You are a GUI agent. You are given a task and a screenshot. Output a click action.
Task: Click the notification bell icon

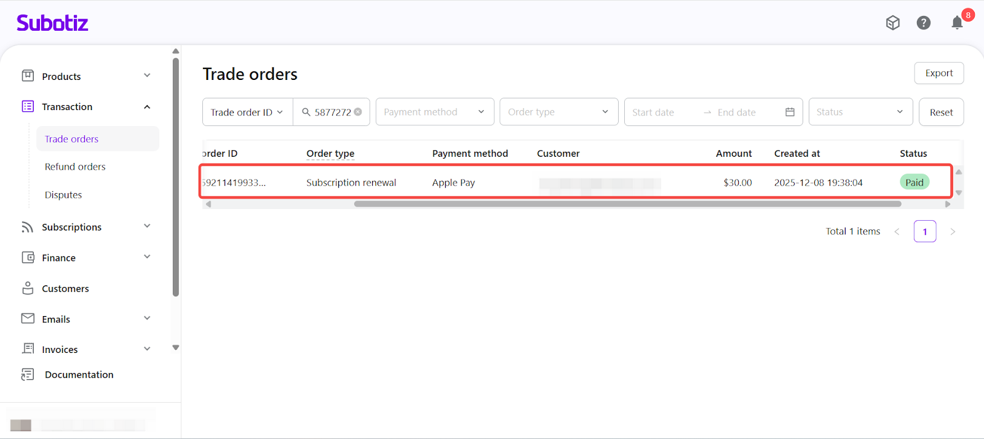(956, 23)
